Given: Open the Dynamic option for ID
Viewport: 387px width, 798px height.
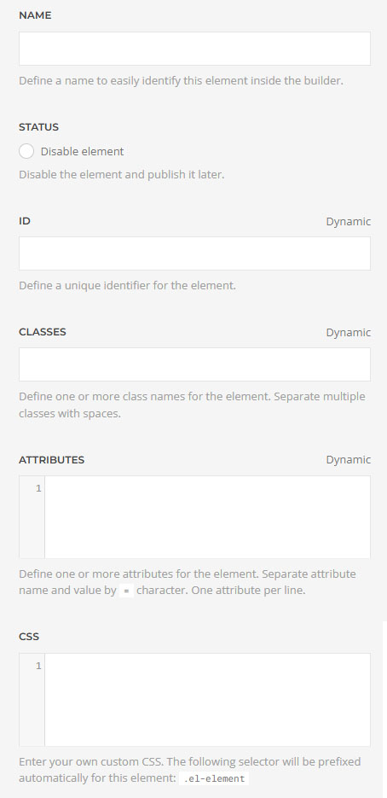Looking at the screenshot, I should pyautogui.click(x=349, y=221).
